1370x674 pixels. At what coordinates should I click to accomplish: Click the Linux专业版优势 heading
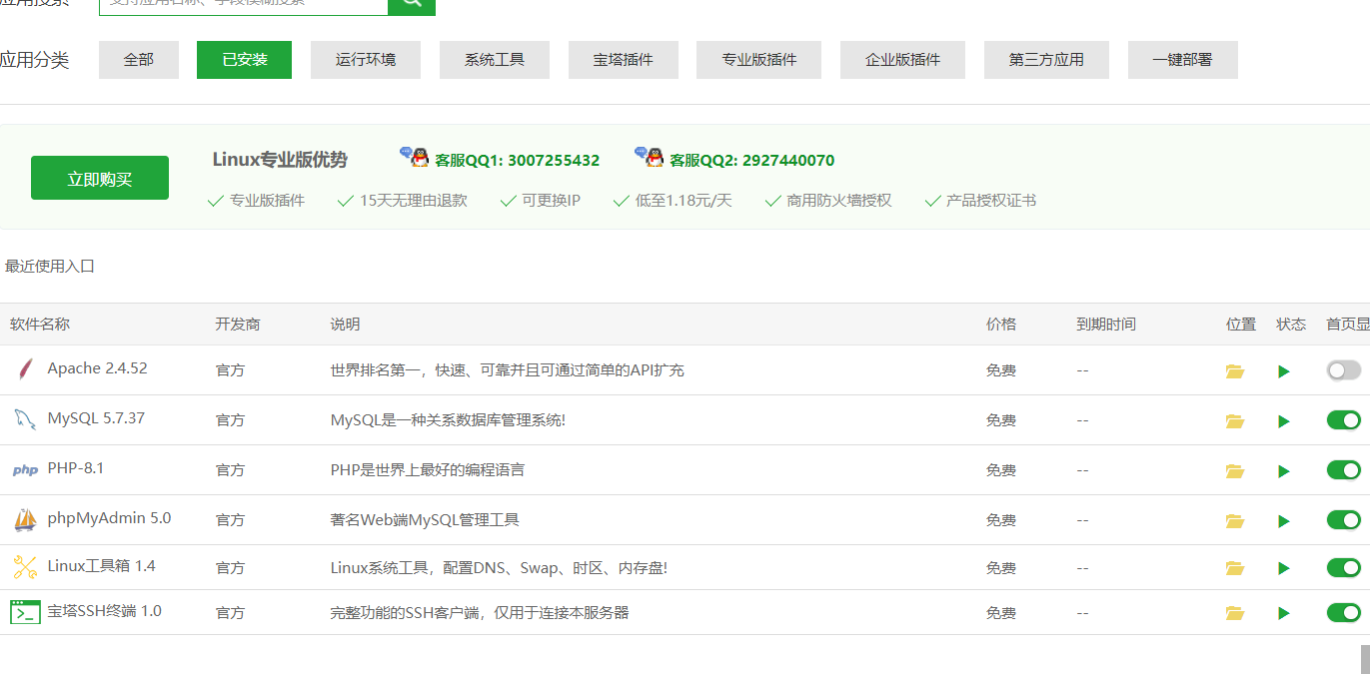coord(280,160)
